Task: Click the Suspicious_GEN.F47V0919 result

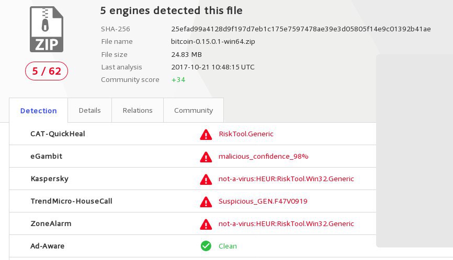Action: click(263, 201)
